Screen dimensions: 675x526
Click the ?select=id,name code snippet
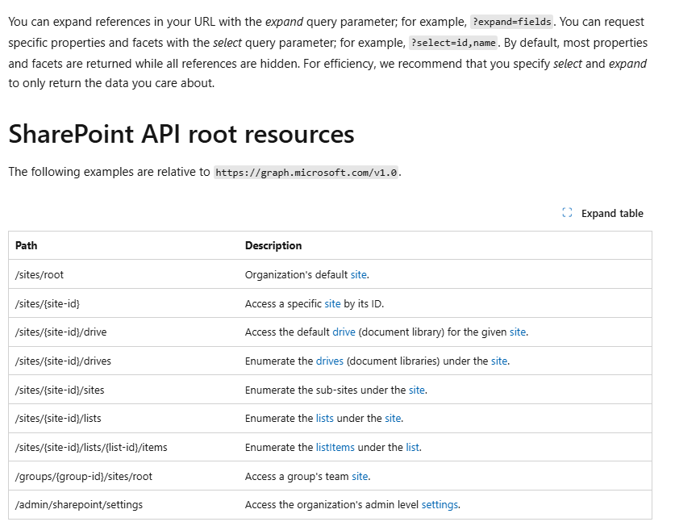tap(453, 43)
